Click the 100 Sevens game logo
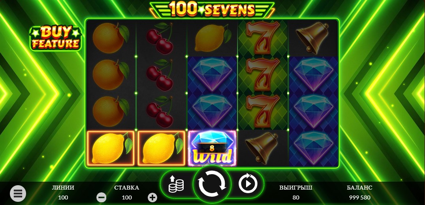 pos(212,9)
